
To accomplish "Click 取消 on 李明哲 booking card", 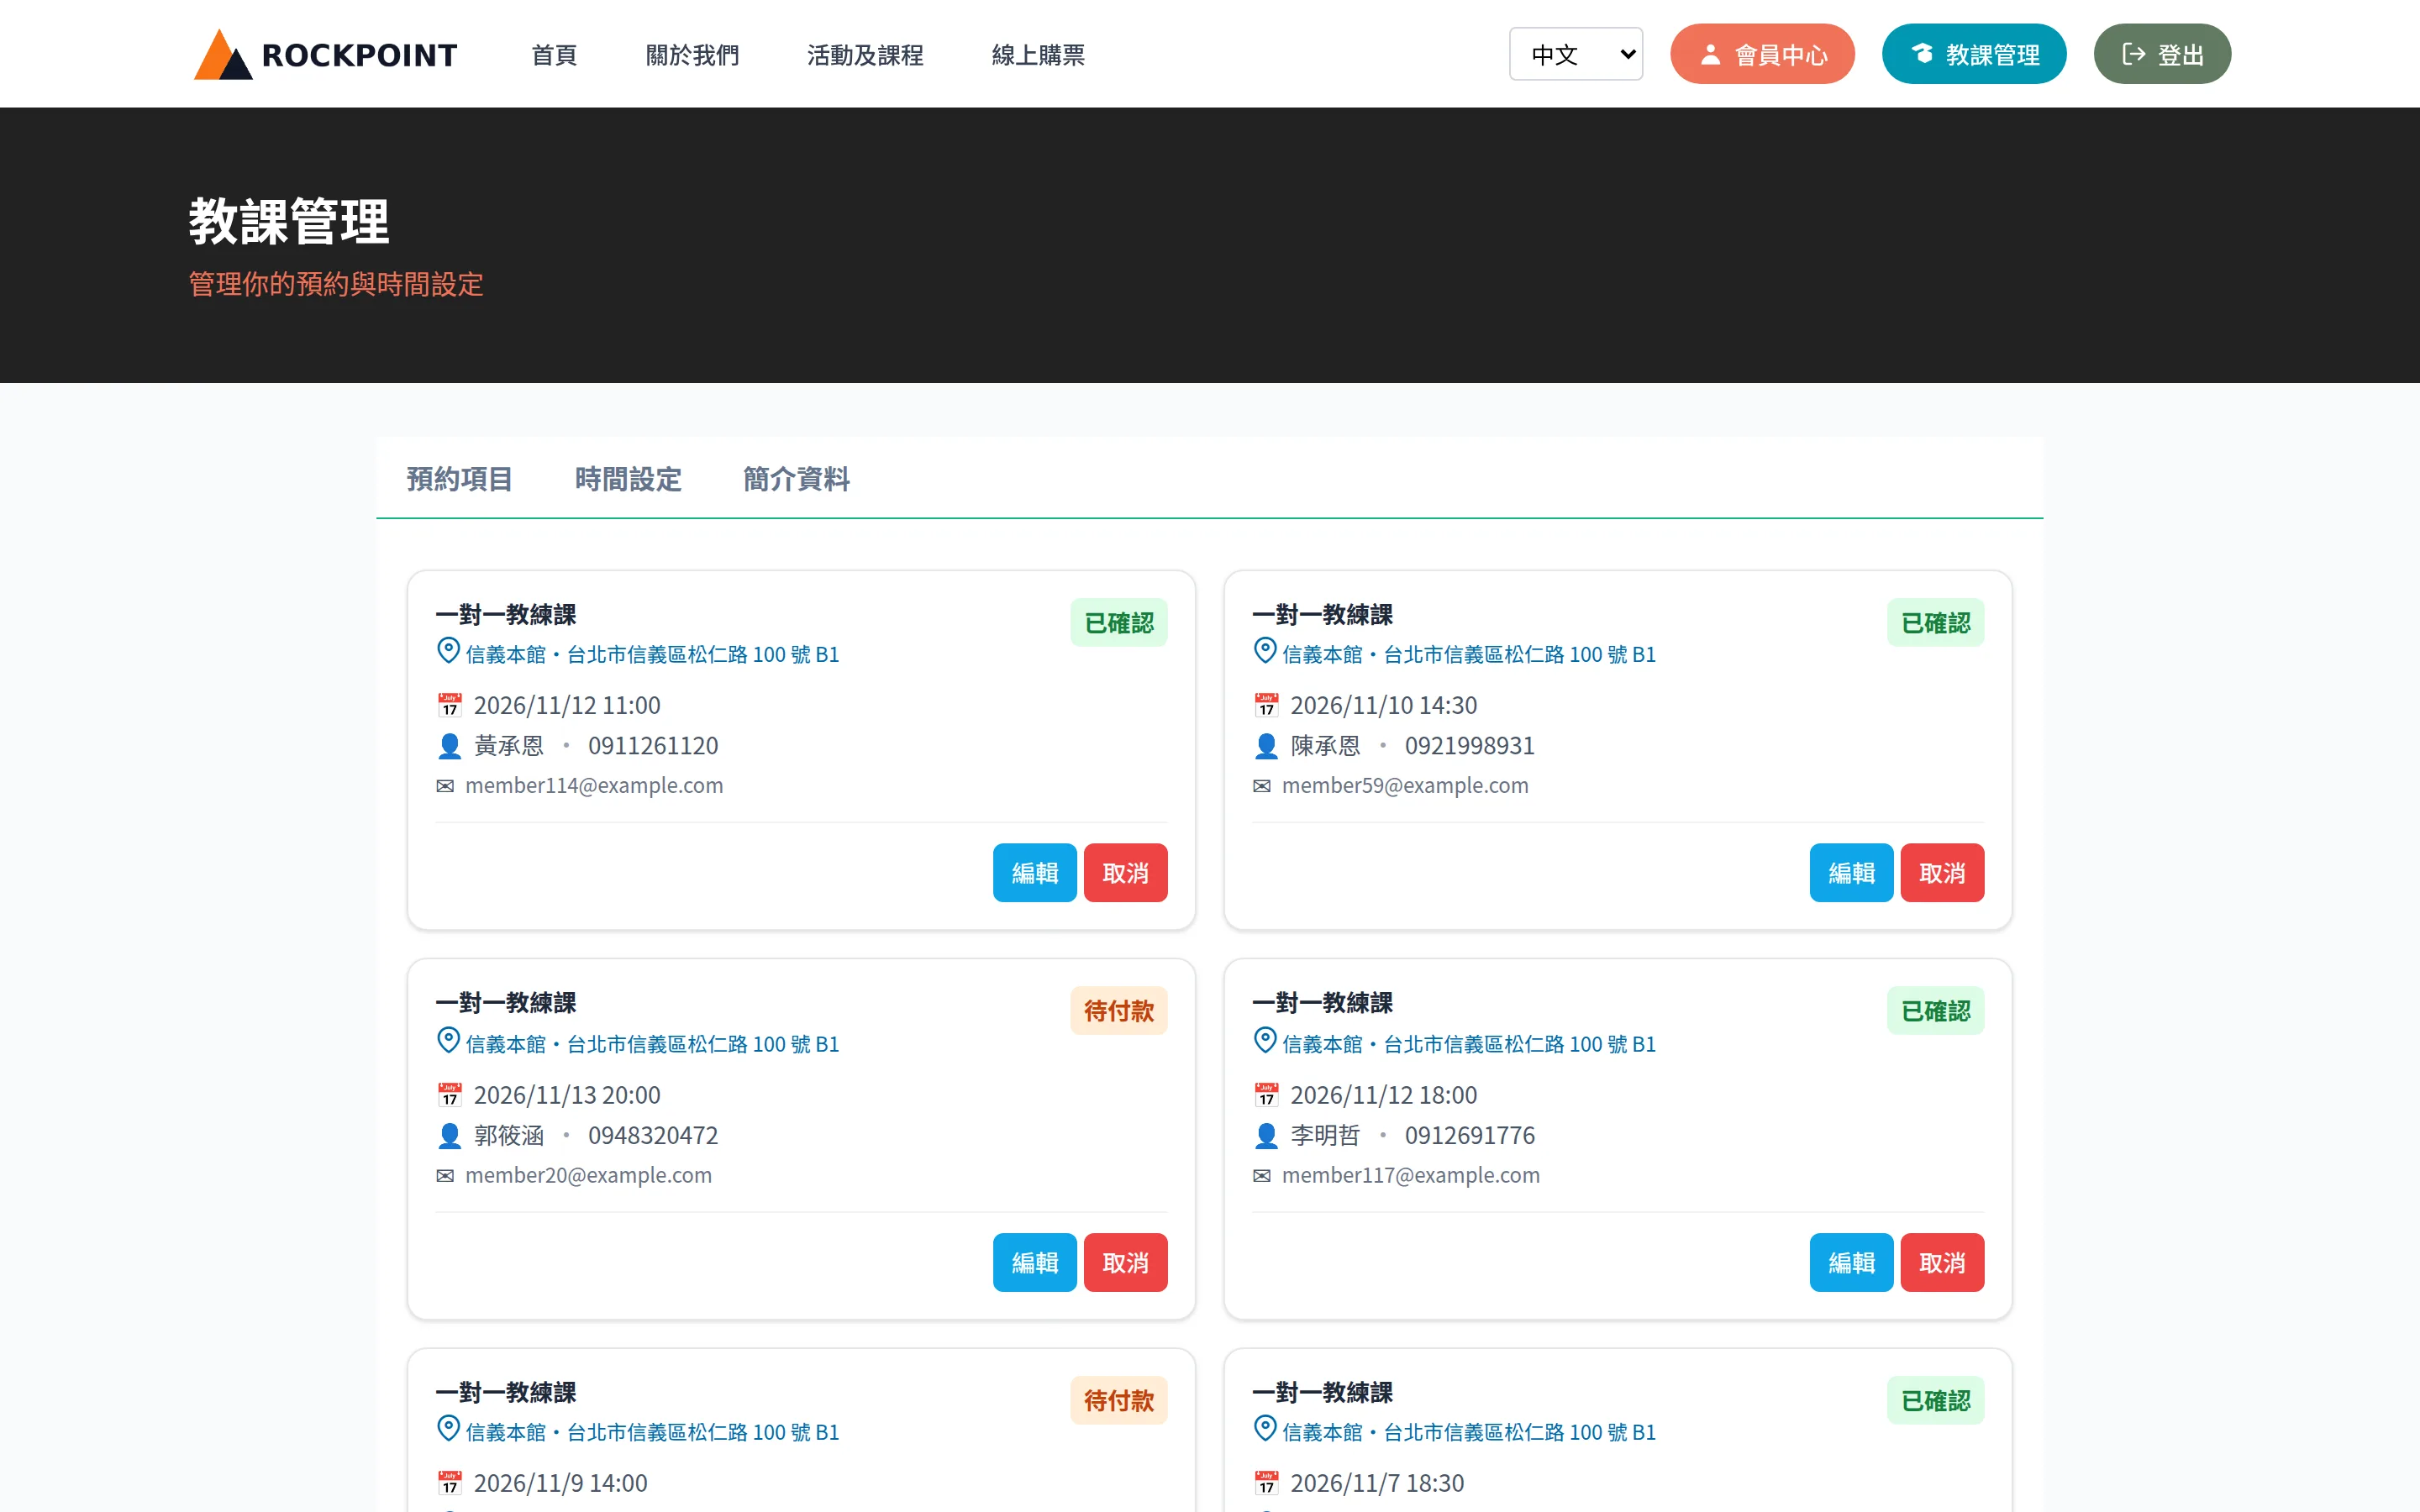I will 1943,1263.
